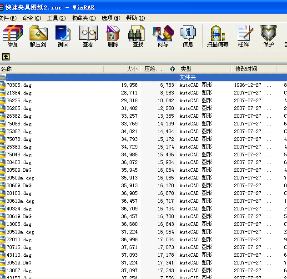Click the file icon of 13005.dwg
This screenshot has height=279, width=287.
3,224
